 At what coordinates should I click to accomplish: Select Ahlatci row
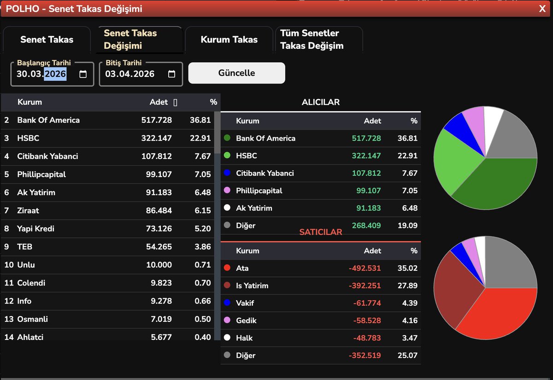tap(107, 335)
